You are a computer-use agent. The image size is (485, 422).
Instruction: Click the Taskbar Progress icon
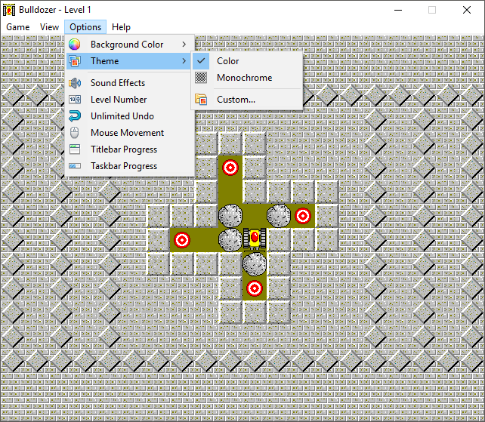75,166
